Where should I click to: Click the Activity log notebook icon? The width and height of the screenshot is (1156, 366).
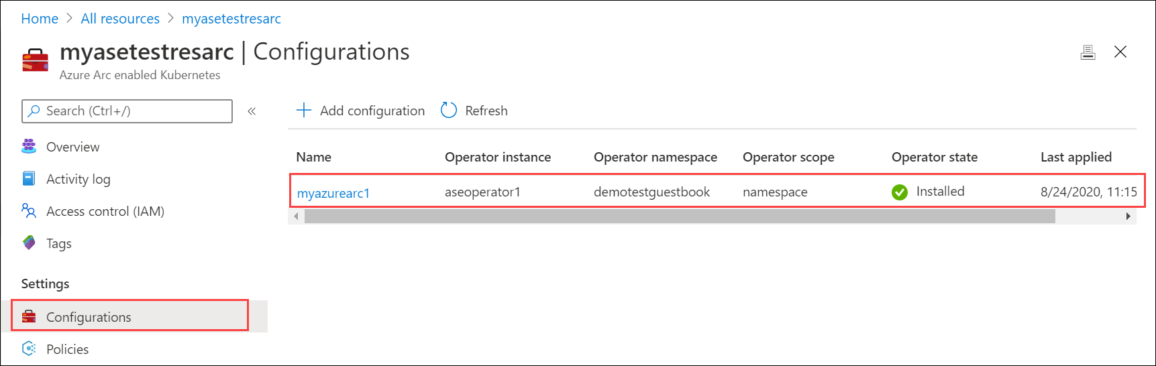[29, 178]
